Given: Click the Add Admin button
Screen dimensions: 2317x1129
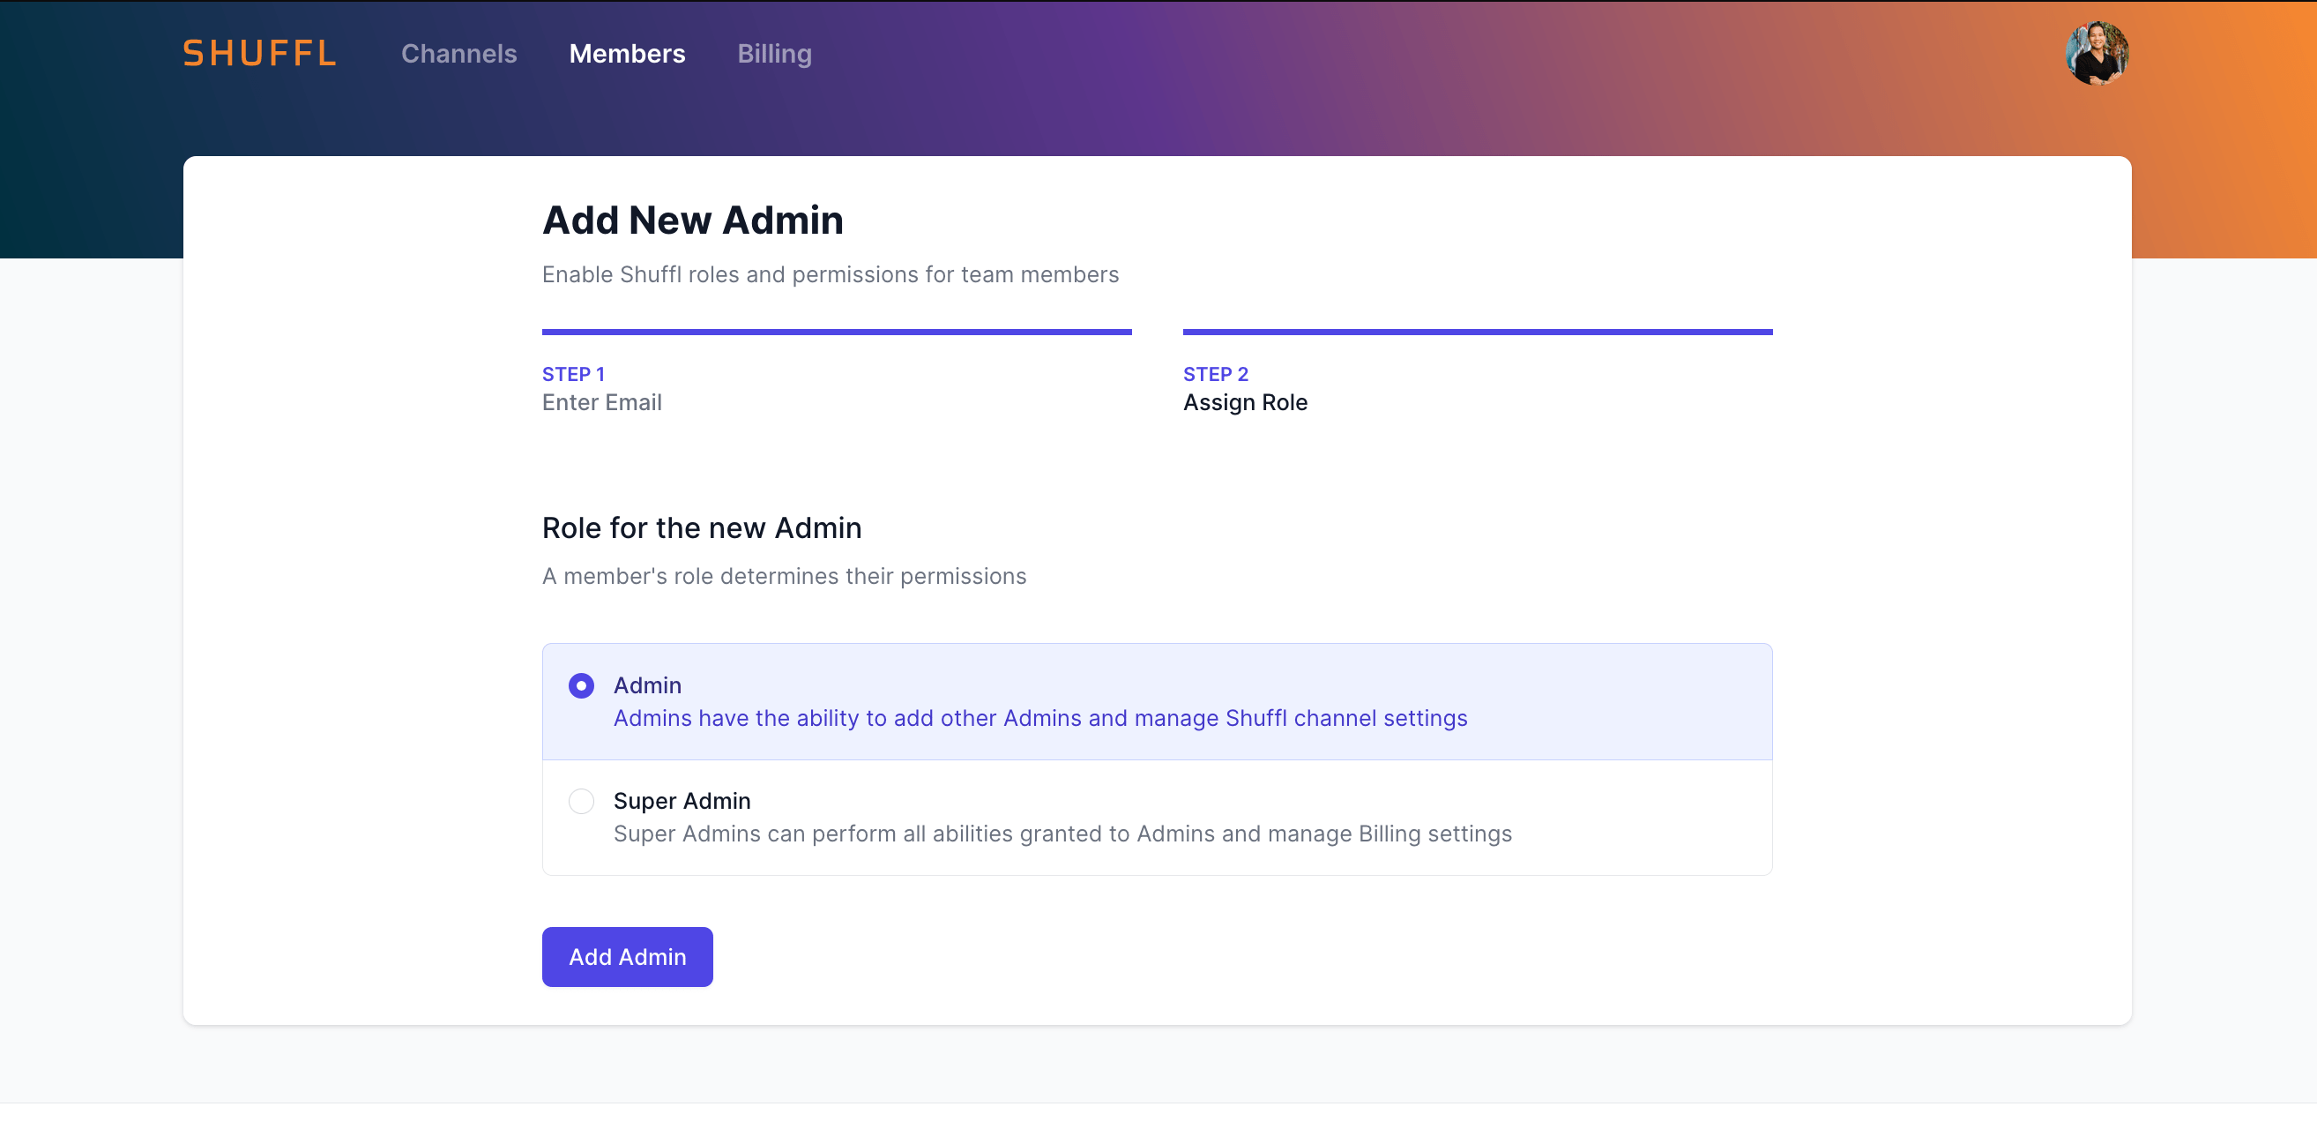Looking at the screenshot, I should point(627,956).
